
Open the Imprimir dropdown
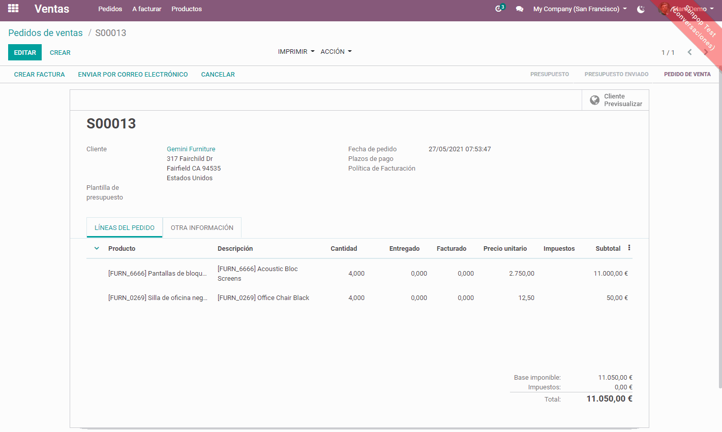[x=296, y=52]
